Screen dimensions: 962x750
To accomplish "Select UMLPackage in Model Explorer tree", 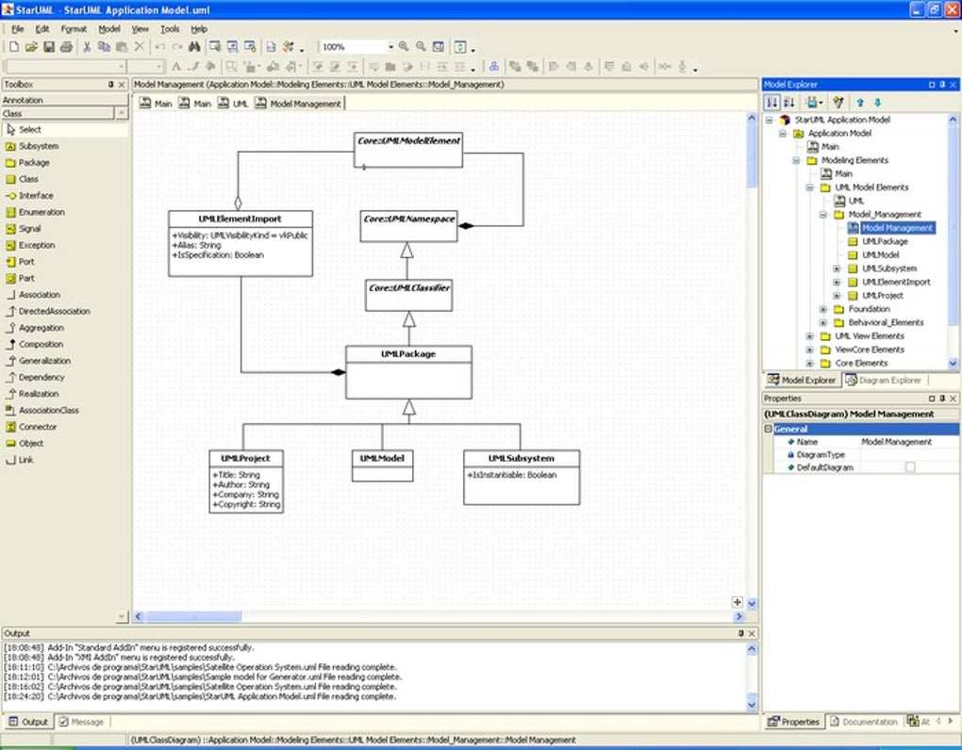I will coord(884,241).
